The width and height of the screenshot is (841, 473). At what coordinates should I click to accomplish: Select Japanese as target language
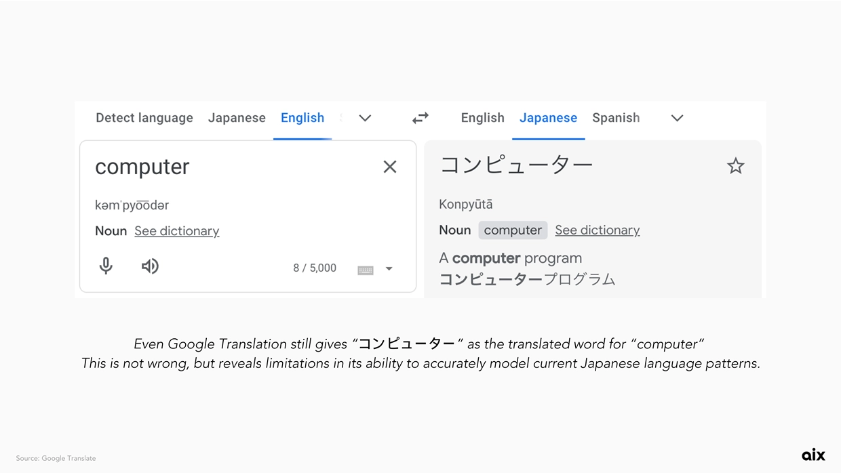[x=548, y=118]
